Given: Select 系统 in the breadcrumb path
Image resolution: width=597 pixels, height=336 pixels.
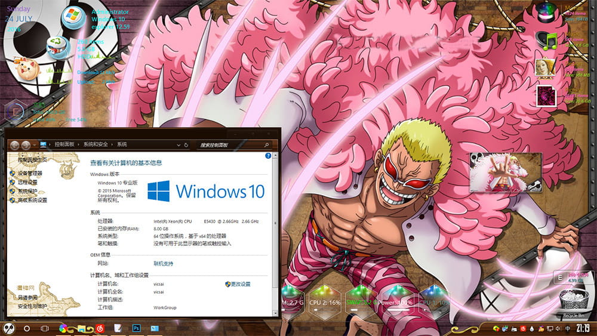Looking at the screenshot, I should click(122, 144).
